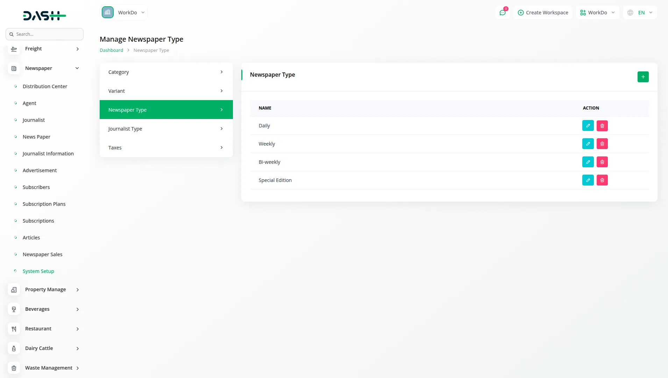Viewport: 668px width, 378px height.
Task: Edit the Special Edition entry
Action: tap(588, 180)
